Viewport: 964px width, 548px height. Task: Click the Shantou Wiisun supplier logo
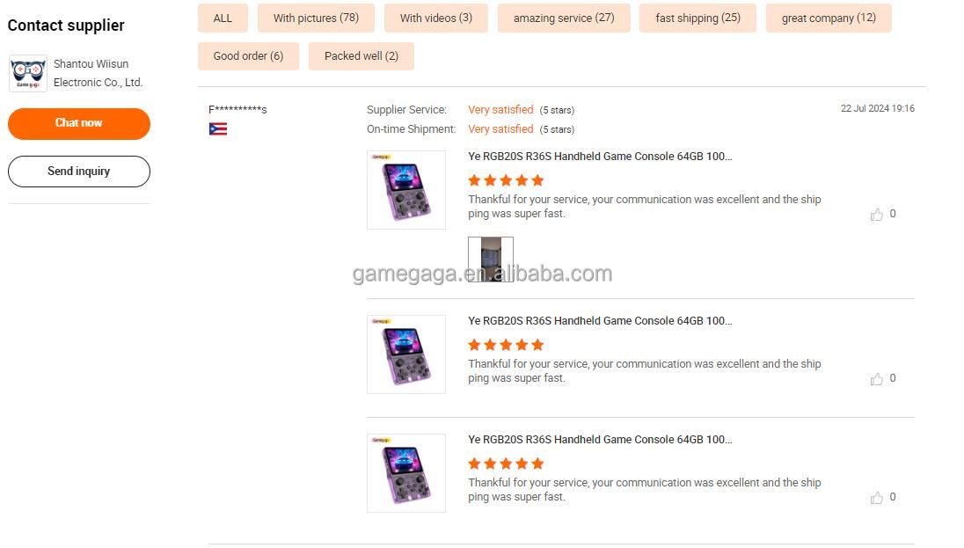[x=27, y=73]
